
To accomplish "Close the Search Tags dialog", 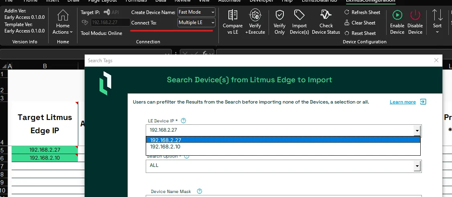I will point(436,60).
